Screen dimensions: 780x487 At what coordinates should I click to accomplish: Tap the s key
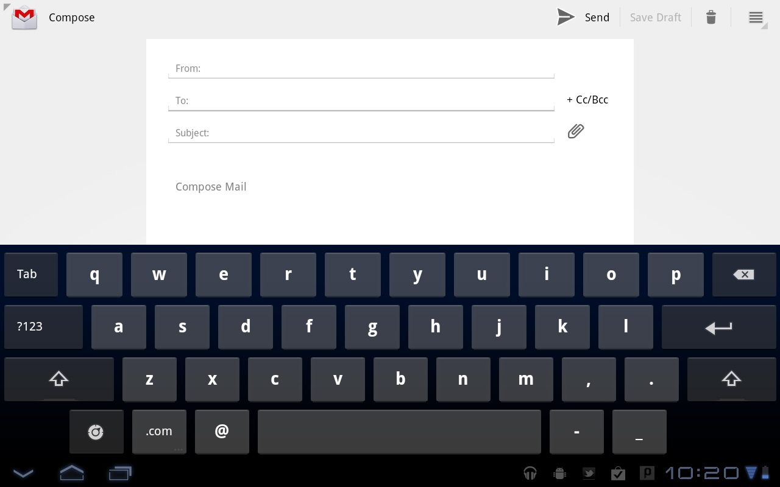coord(182,327)
